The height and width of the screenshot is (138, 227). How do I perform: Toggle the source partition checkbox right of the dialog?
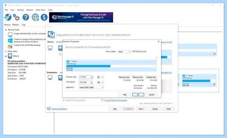[x=169, y=61]
